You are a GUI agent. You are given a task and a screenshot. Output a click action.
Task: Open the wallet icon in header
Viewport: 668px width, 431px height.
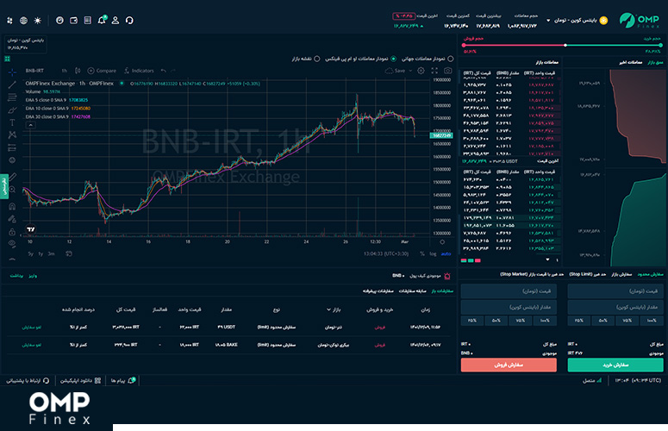click(x=74, y=20)
